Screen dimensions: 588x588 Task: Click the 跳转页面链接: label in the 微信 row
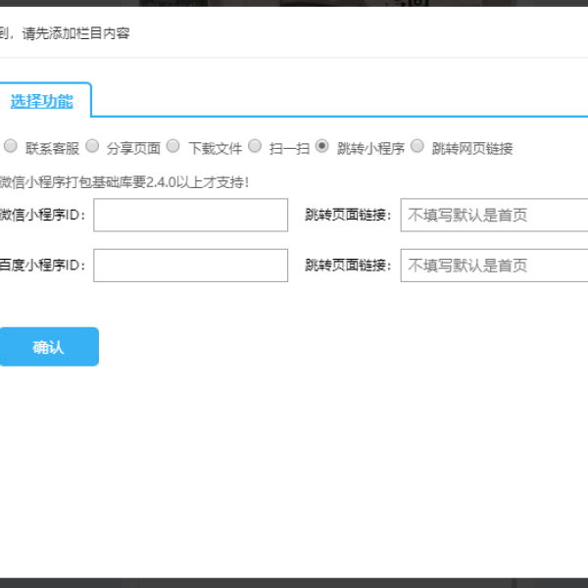pos(348,216)
